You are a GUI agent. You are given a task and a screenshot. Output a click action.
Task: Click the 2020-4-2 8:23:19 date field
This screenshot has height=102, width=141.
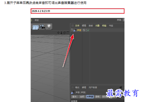(77, 11)
